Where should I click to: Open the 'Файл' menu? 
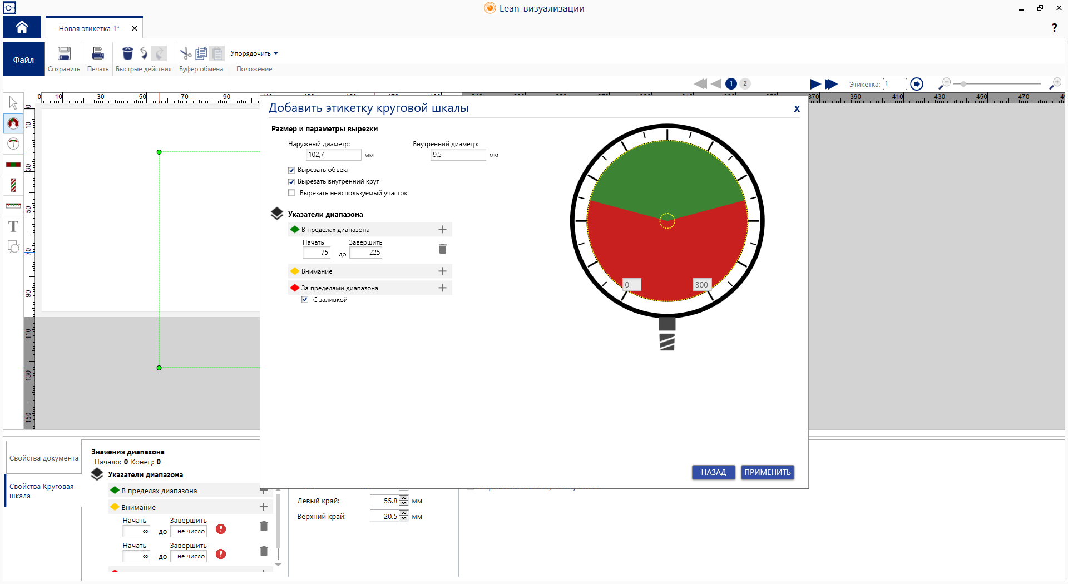pos(23,60)
